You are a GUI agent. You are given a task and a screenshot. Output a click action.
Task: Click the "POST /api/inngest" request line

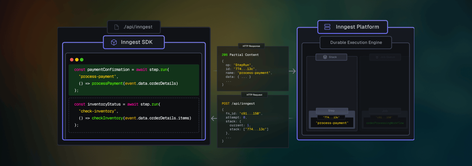238,103
